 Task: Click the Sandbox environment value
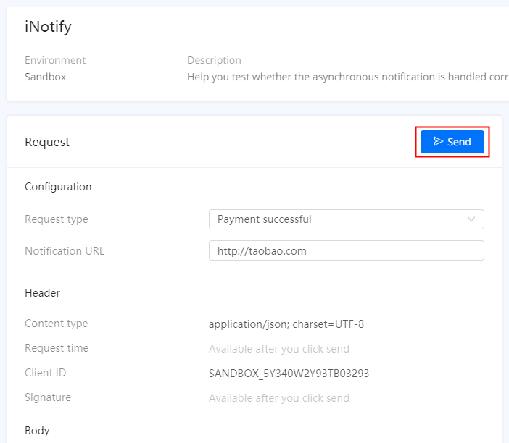(46, 77)
